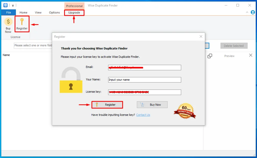Minimize the Wise Duplicate Finder window

click(226, 5)
